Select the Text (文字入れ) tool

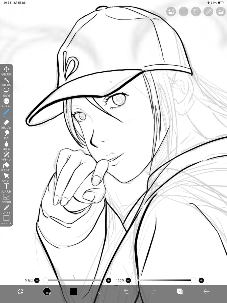pos(6,188)
